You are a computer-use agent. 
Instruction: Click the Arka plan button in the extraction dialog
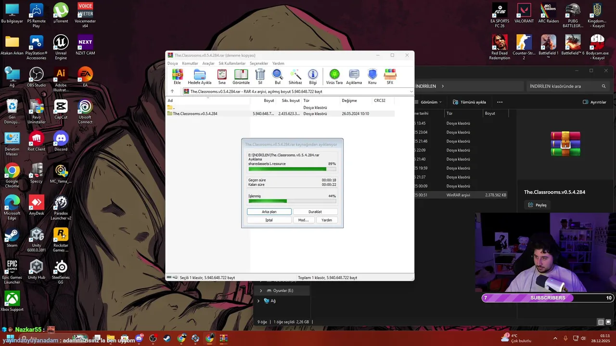coord(269,211)
